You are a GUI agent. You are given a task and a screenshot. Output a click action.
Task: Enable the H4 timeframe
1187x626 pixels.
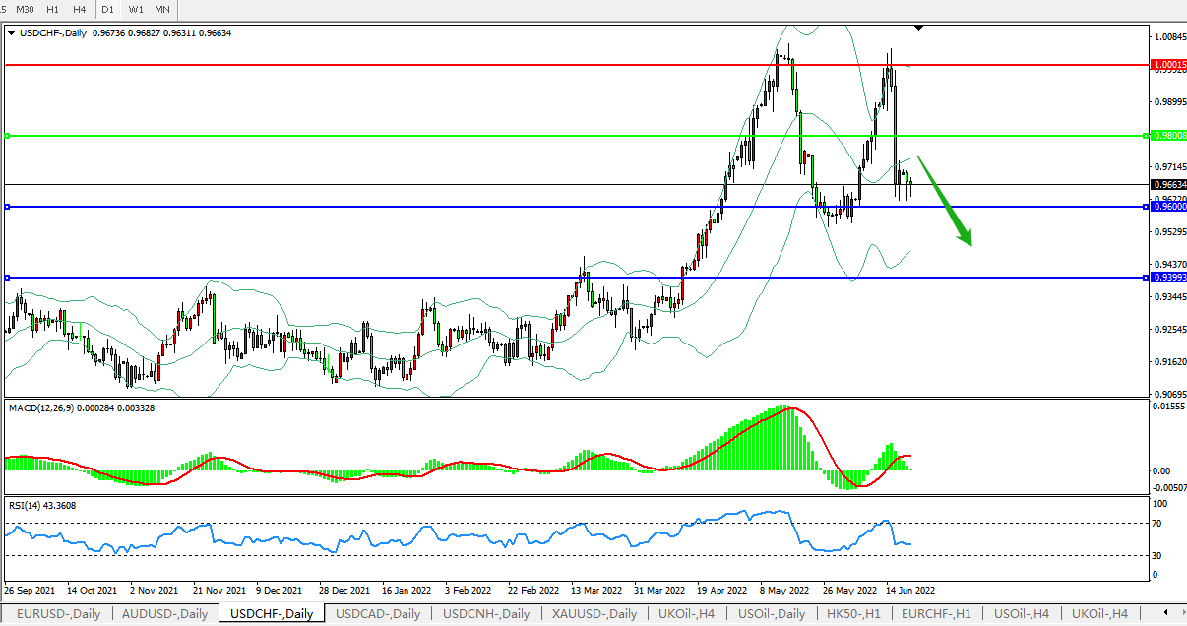[79, 9]
